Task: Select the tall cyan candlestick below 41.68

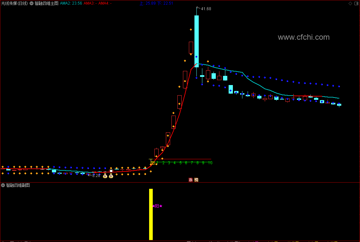Action: [x=196, y=41]
